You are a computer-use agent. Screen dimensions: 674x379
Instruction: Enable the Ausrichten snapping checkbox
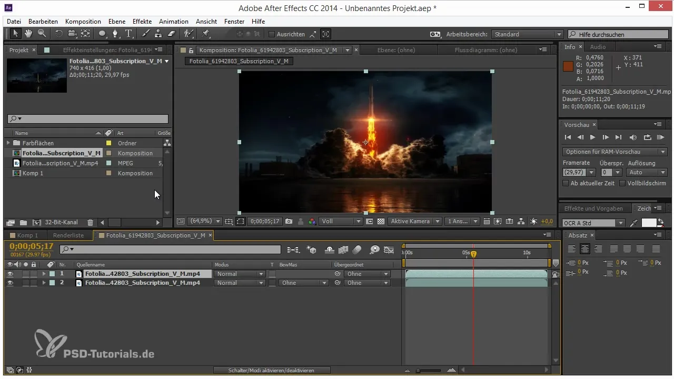(x=272, y=34)
